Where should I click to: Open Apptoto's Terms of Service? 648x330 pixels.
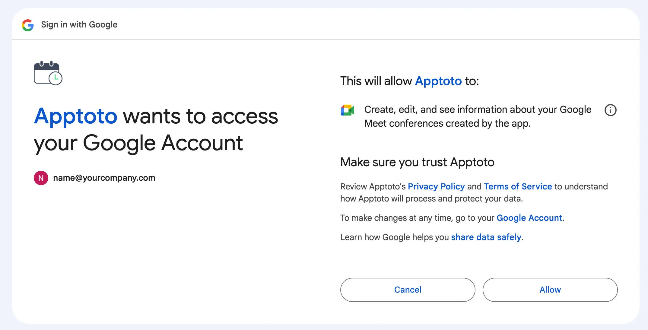pos(518,186)
